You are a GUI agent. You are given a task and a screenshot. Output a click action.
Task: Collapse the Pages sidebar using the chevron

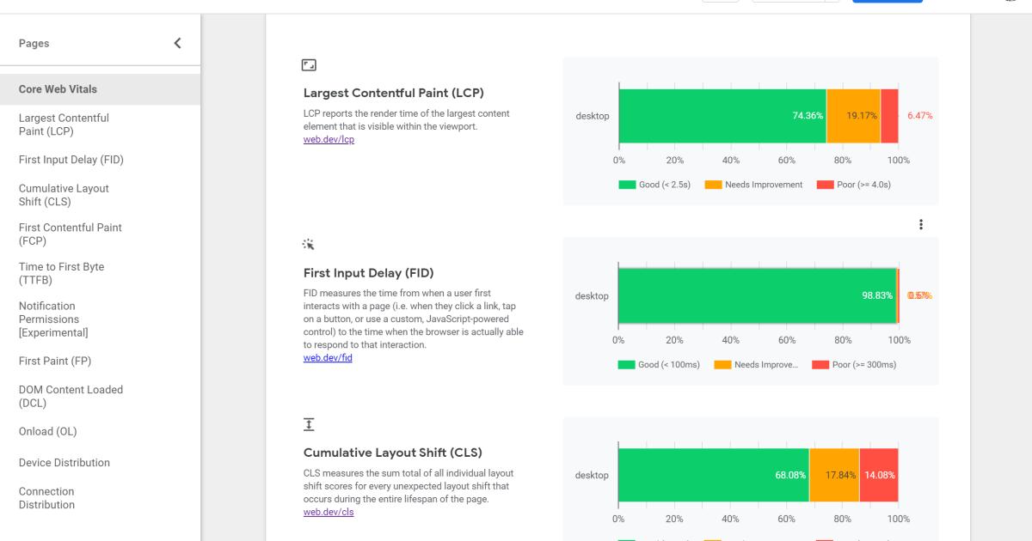click(x=177, y=42)
